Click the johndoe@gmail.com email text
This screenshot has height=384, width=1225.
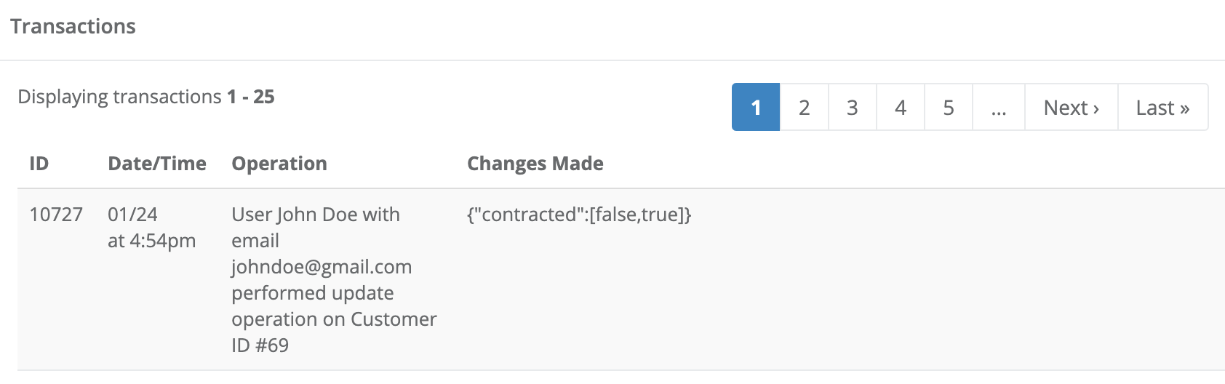click(x=322, y=267)
